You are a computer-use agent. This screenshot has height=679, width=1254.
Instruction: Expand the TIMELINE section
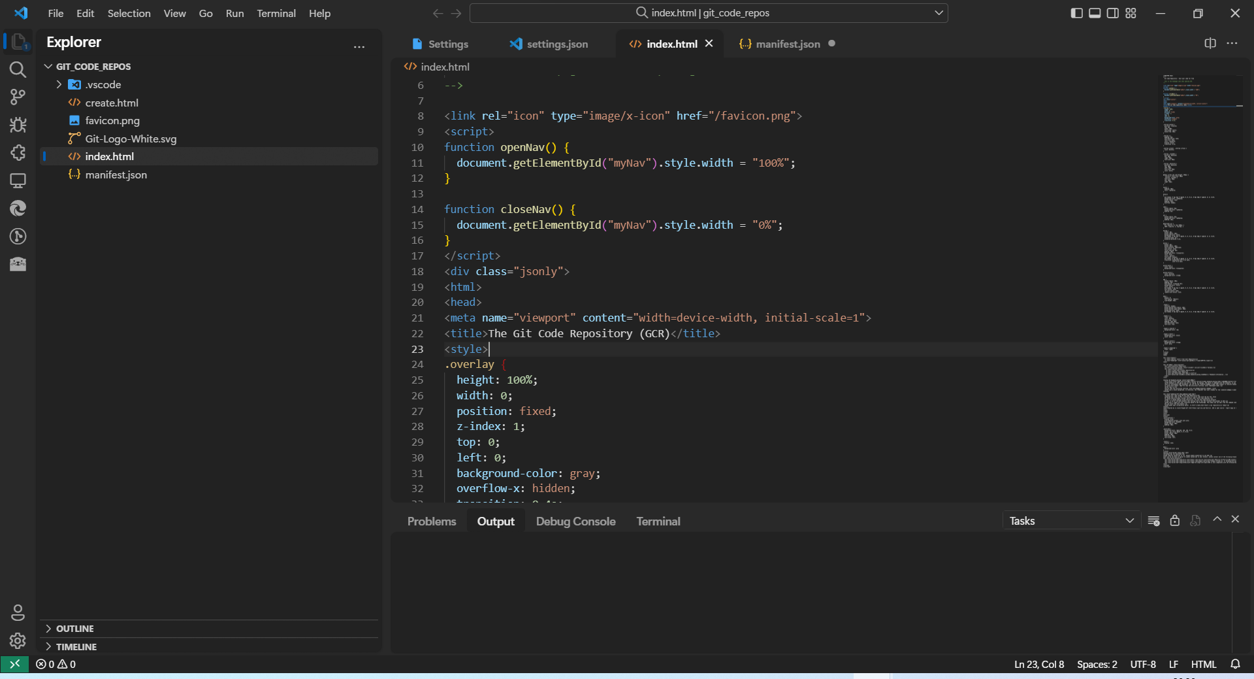click(209, 646)
